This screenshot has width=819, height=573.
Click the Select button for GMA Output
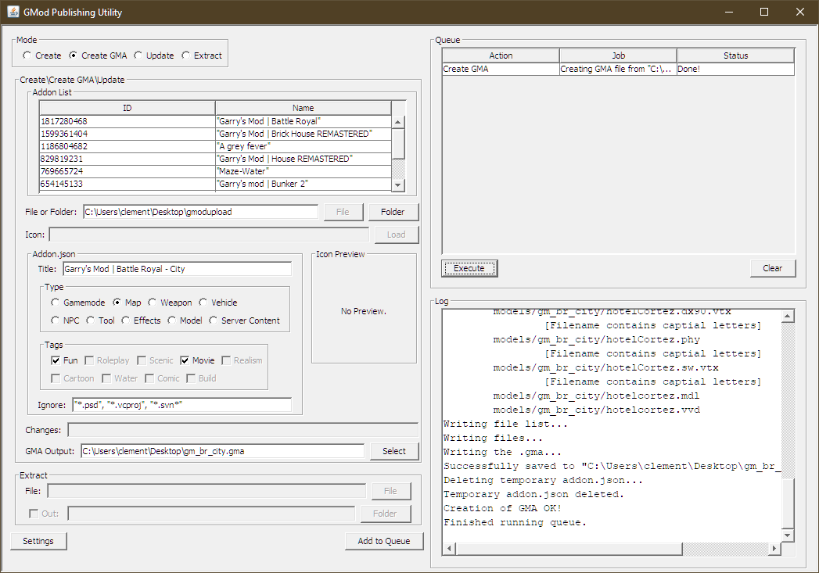pos(393,451)
